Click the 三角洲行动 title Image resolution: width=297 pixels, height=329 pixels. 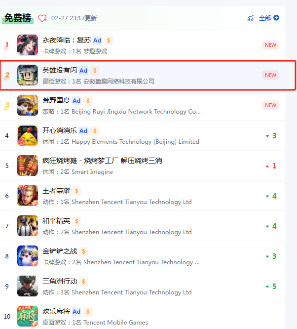coord(60,281)
